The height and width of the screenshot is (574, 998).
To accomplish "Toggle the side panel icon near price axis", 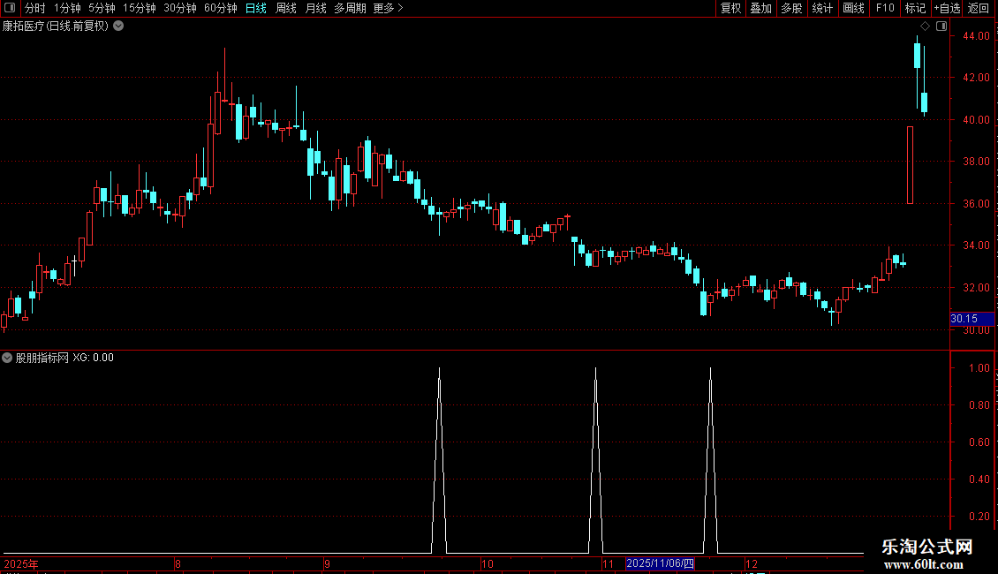I will point(941,26).
